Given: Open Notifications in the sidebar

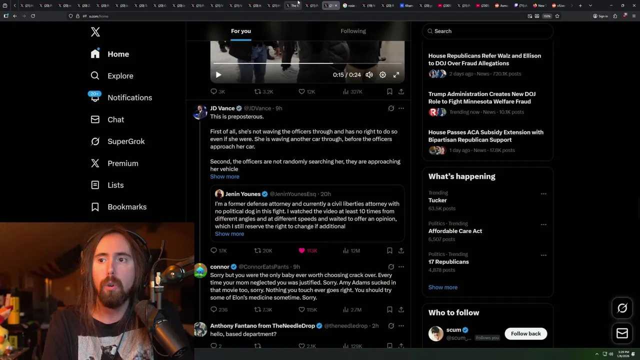Looking at the screenshot, I should 121,97.
